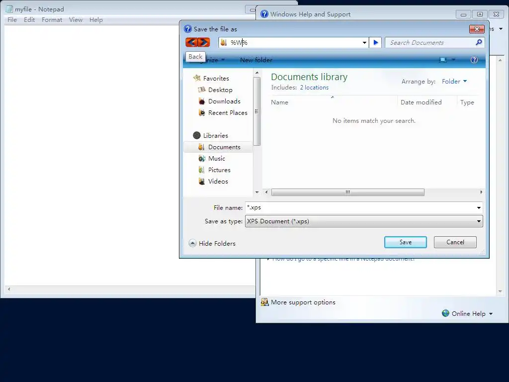Click the navigation pane vertical scrollbar thumb
The image size is (509, 382).
point(257,111)
